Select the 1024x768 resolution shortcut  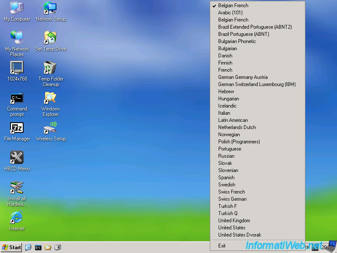[17, 71]
